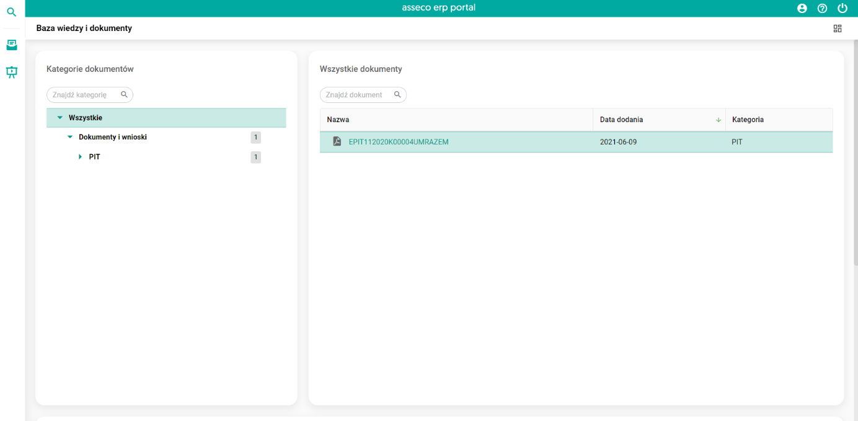
Task: Open the presentation board sidebar icon
Action: (12, 72)
